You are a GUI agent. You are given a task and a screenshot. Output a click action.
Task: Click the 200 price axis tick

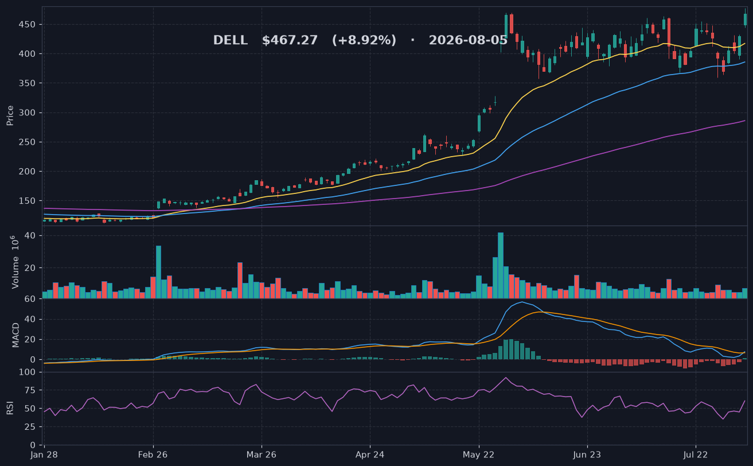point(28,172)
